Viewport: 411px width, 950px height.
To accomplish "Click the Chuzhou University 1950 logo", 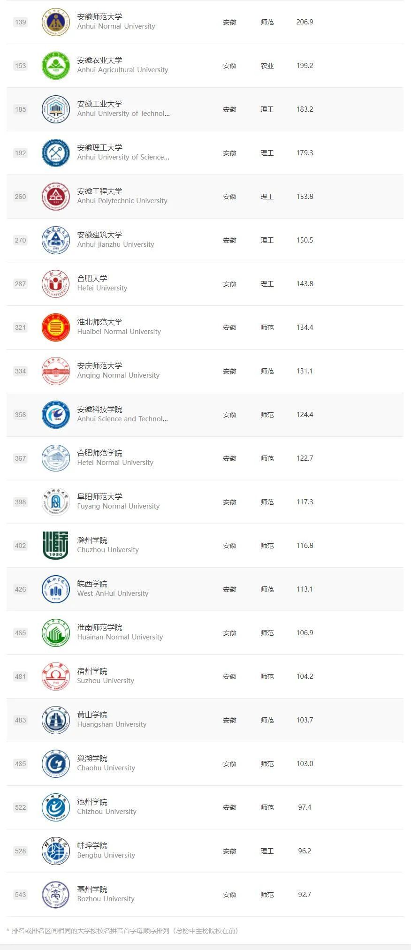I will coord(55,546).
